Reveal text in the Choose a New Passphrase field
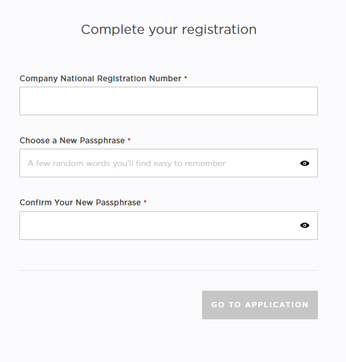346x362 pixels. (305, 163)
